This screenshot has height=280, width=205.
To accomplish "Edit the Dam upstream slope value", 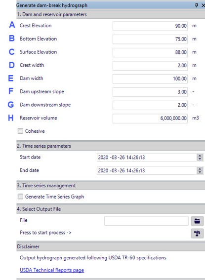I will pyautogui.click(x=150, y=92).
